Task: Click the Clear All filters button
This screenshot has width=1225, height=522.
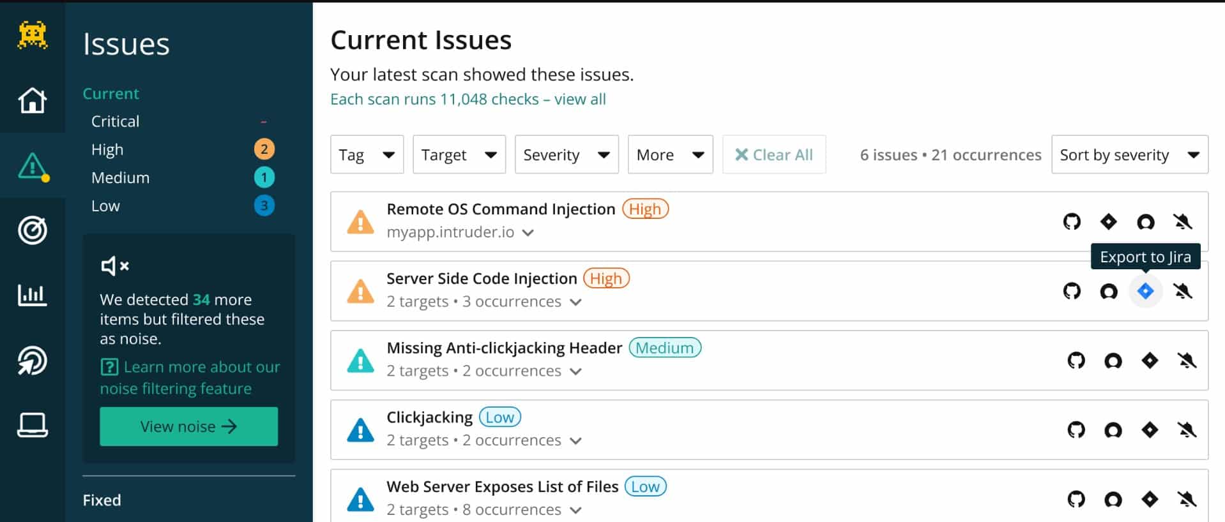Action: pos(773,154)
